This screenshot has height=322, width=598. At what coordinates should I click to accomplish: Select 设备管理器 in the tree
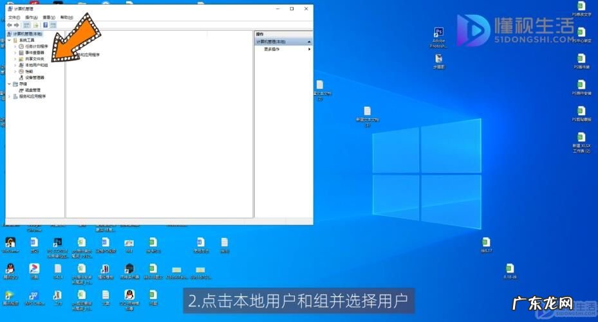coord(35,78)
